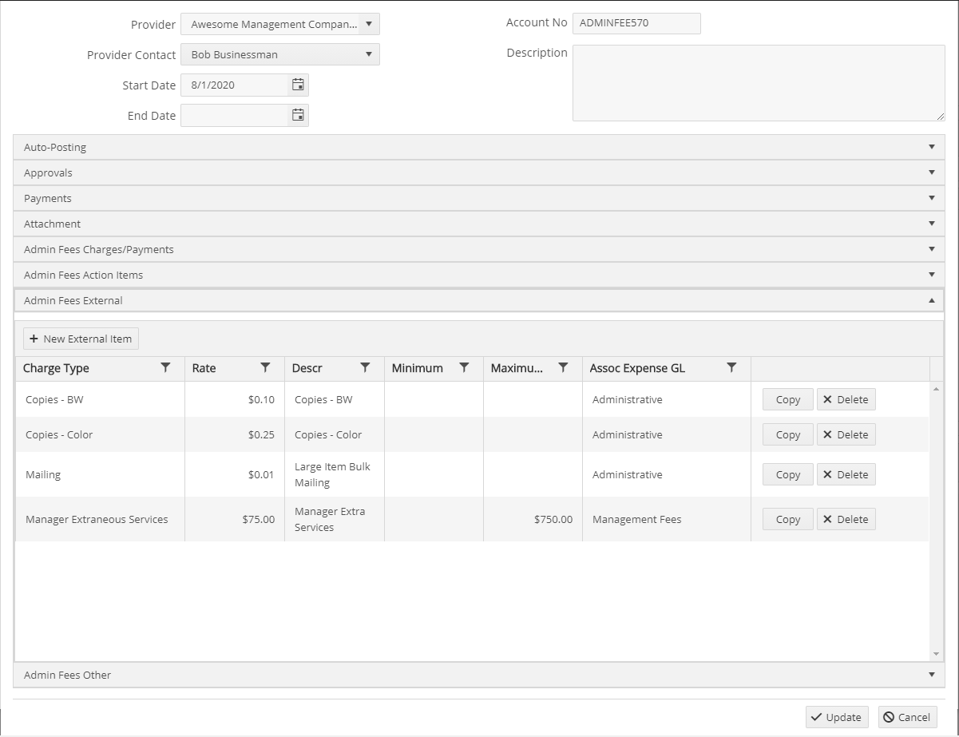Copy the Mailing row
The width and height of the screenshot is (959, 737).
coord(788,474)
